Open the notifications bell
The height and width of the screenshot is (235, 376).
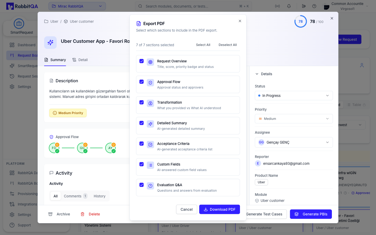pyautogui.click(x=289, y=6)
